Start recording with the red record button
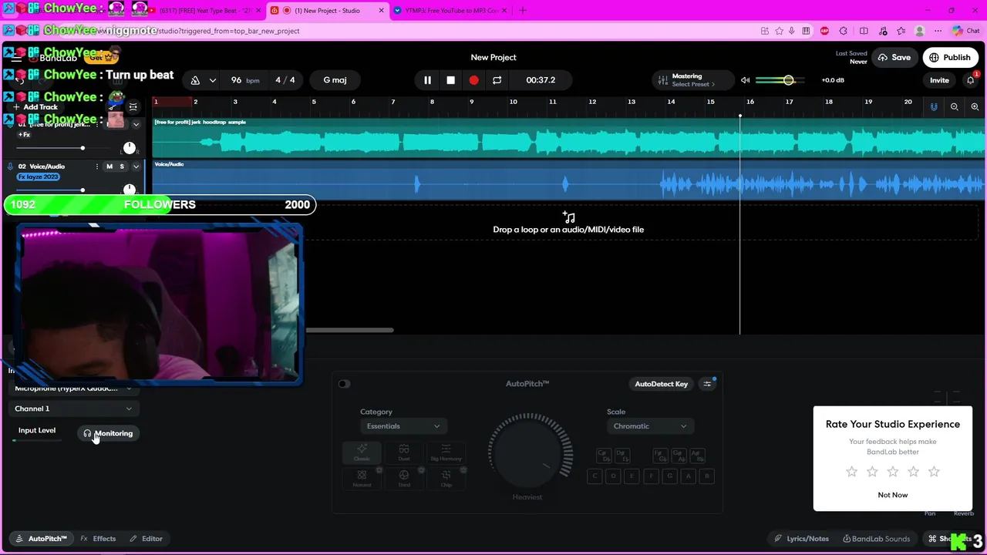This screenshot has width=987, height=555. (473, 80)
